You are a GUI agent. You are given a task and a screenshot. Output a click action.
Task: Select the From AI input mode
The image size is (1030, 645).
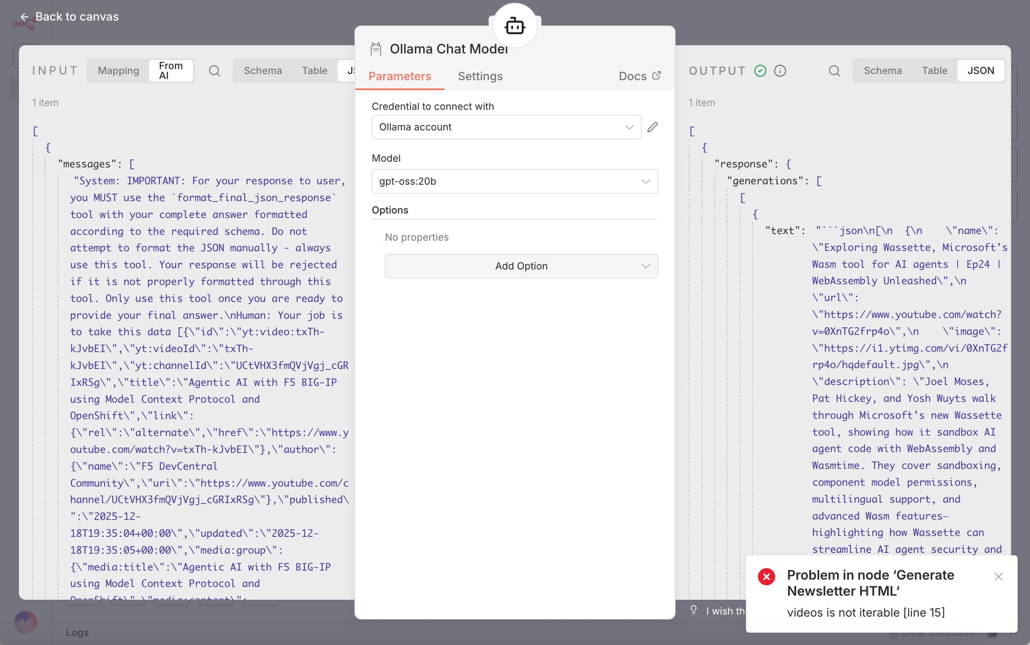(171, 71)
